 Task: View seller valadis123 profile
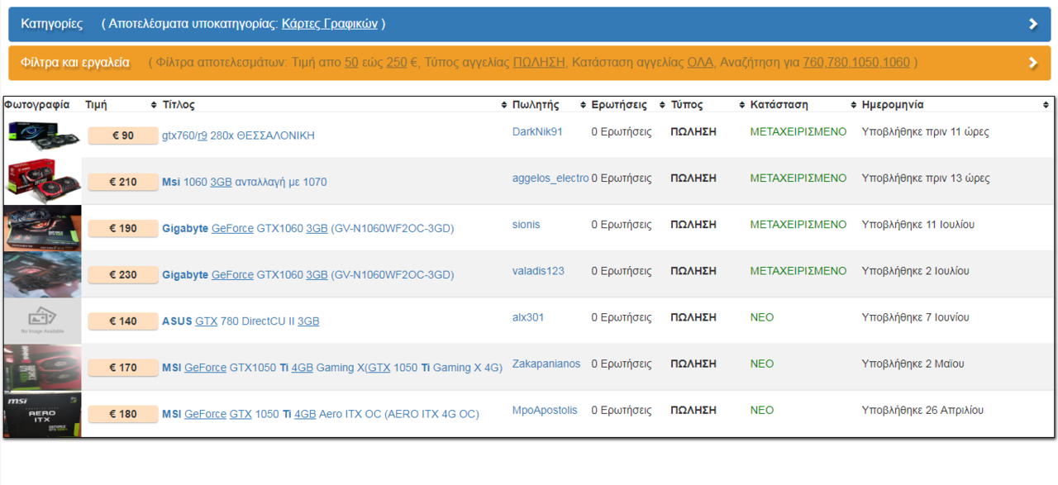[538, 270]
